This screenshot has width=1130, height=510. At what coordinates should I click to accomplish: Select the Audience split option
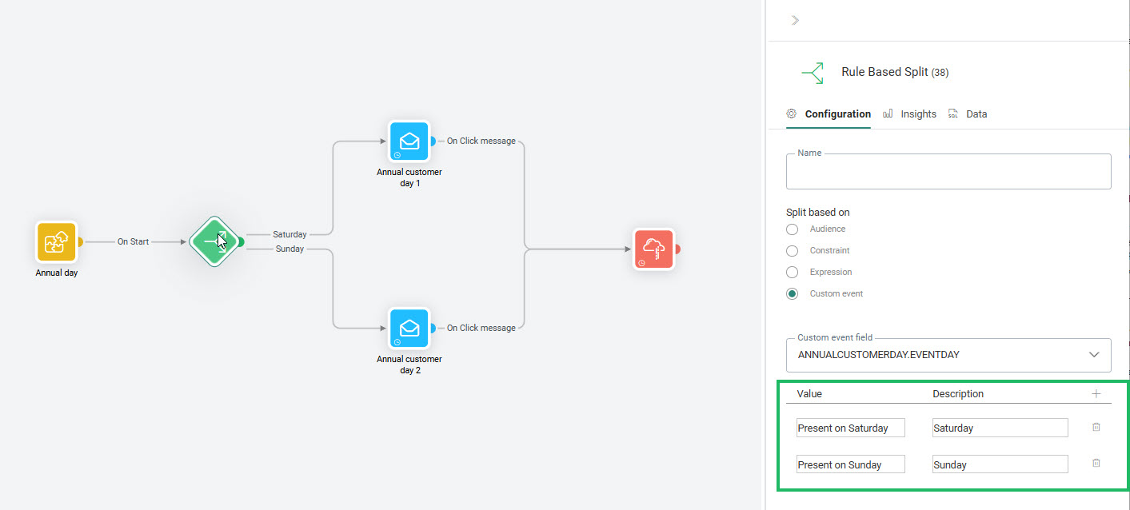(792, 229)
